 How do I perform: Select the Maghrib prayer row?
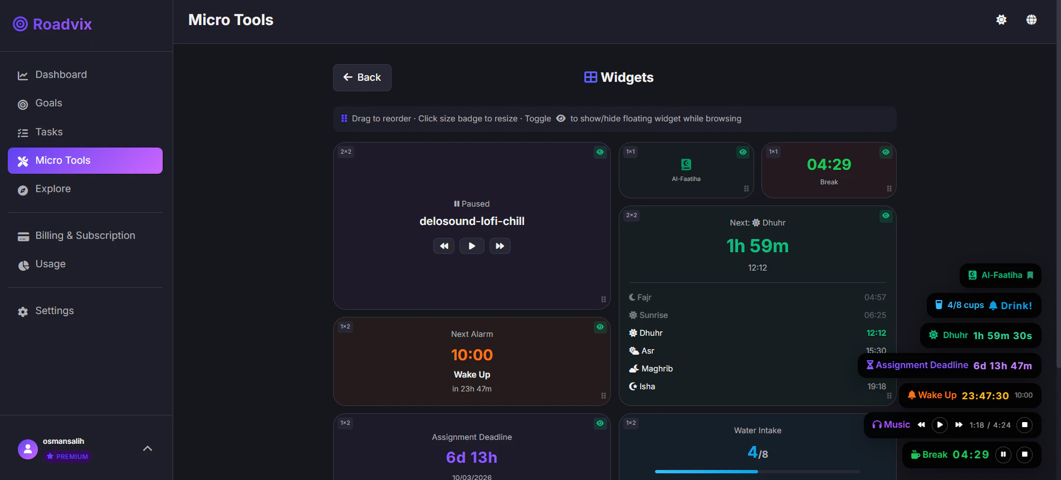coord(757,369)
